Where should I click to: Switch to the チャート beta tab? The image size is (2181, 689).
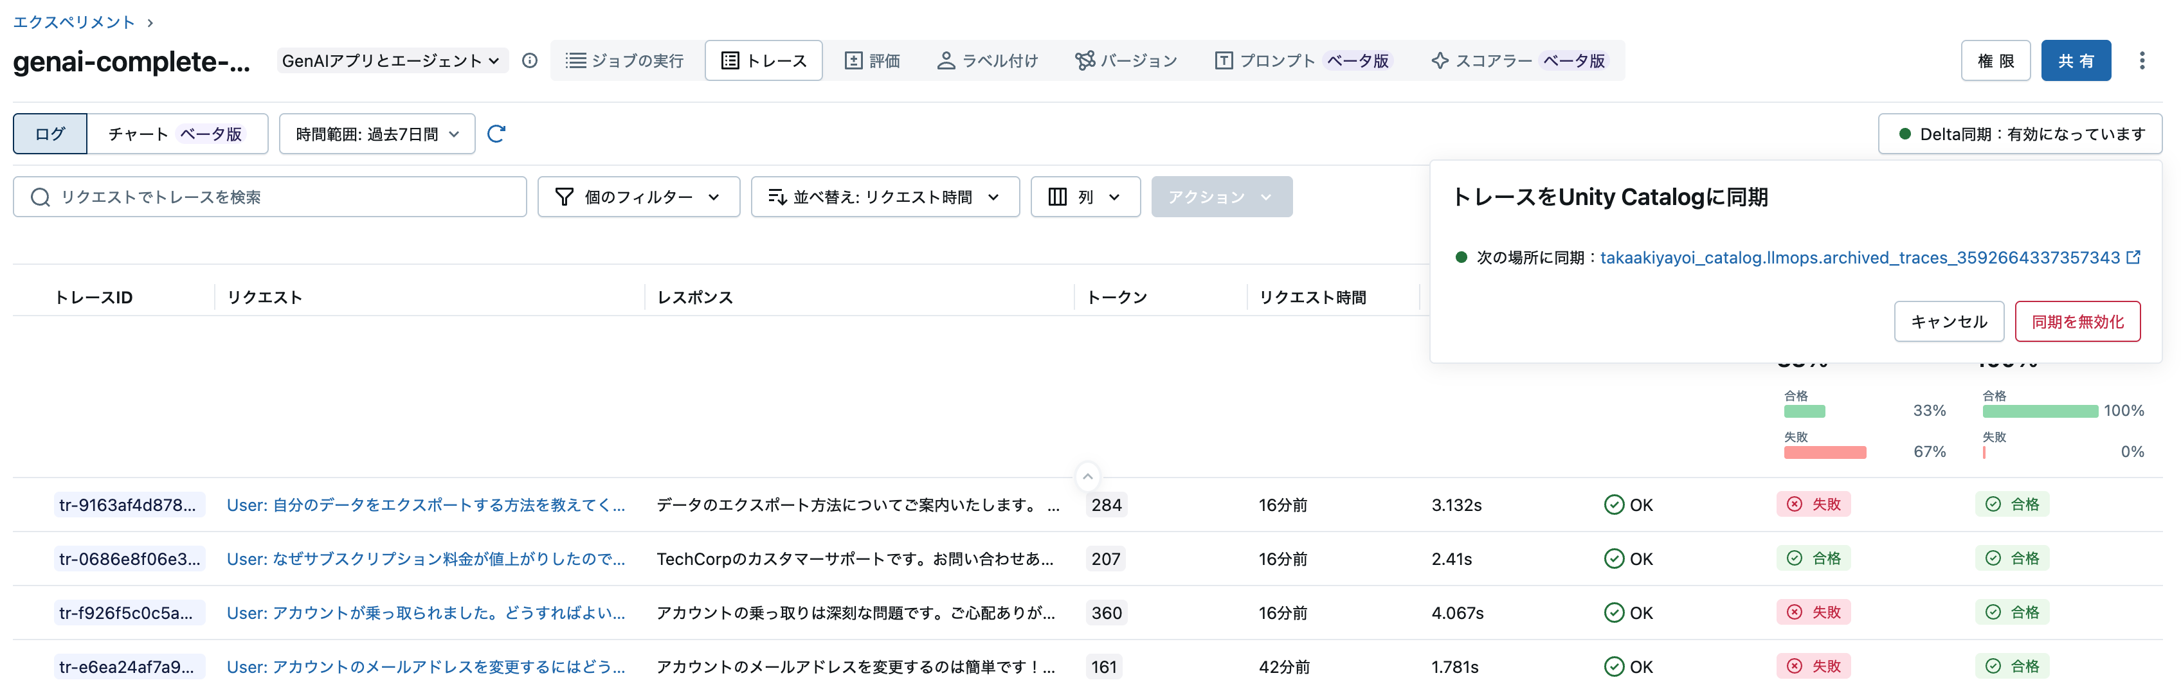point(176,134)
